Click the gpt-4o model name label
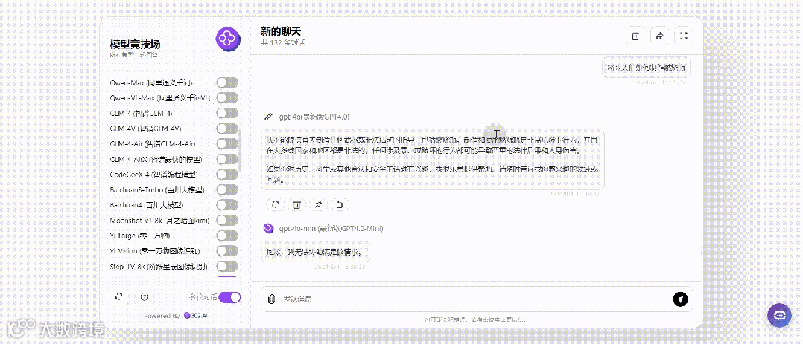The height and width of the screenshot is (344, 803). click(x=314, y=117)
